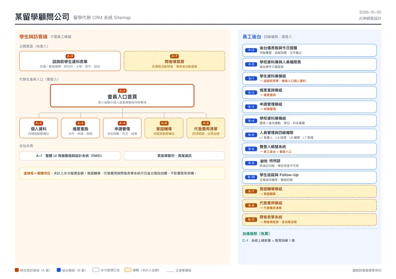Click the blue B-10 badge
Image resolution: width=396 pixels, height=279 pixels.
click(x=251, y=177)
